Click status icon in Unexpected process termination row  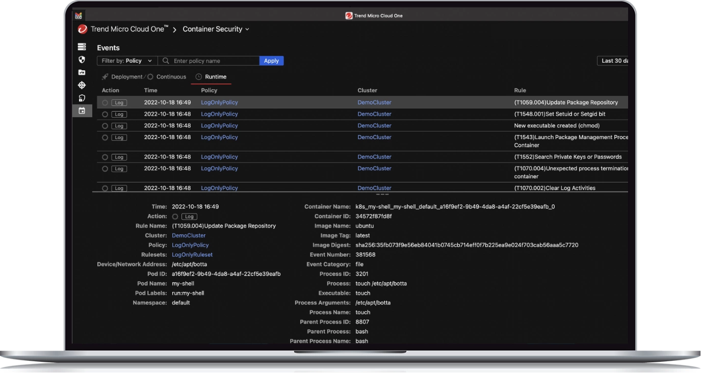tap(105, 169)
